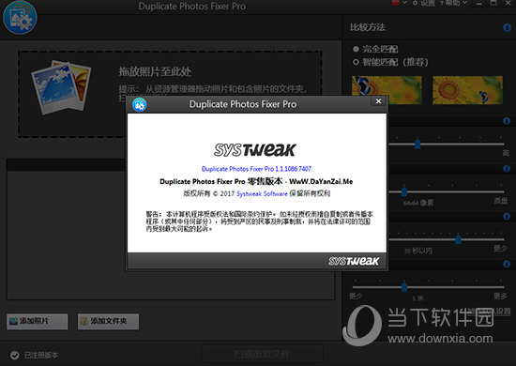Click the 5 米 GPS distance slider handle
Screen dimensions: 516x366
pyautogui.click(x=404, y=286)
